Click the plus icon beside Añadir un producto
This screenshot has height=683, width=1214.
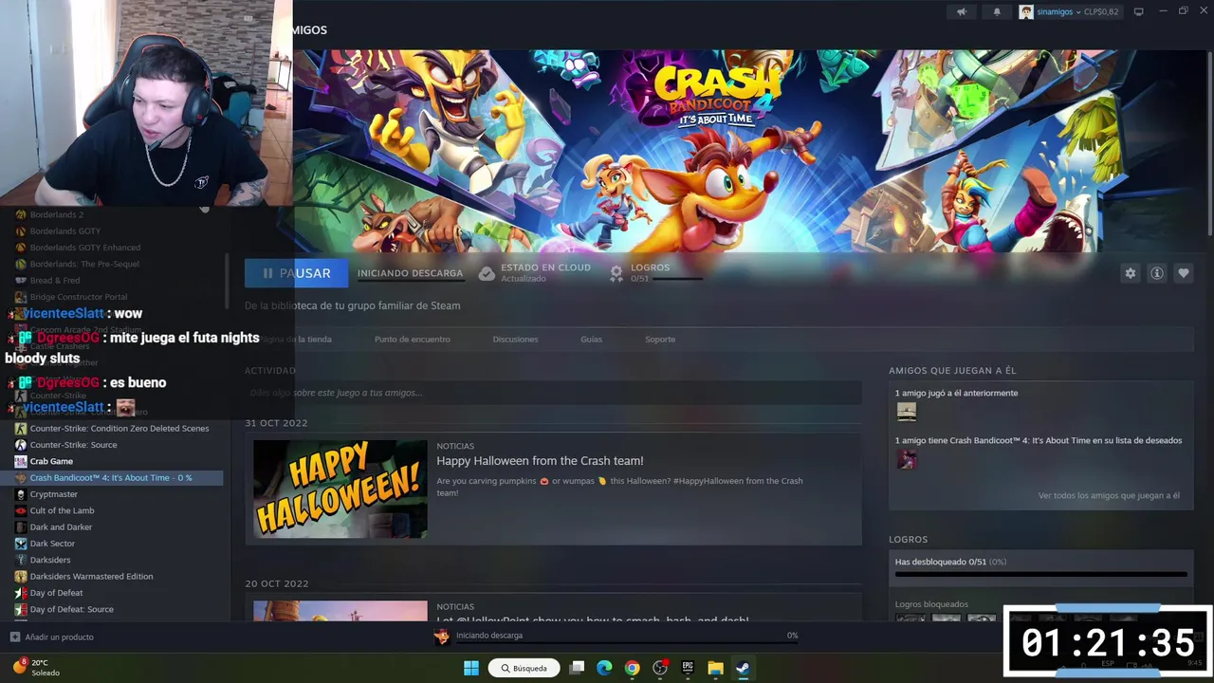(x=14, y=637)
